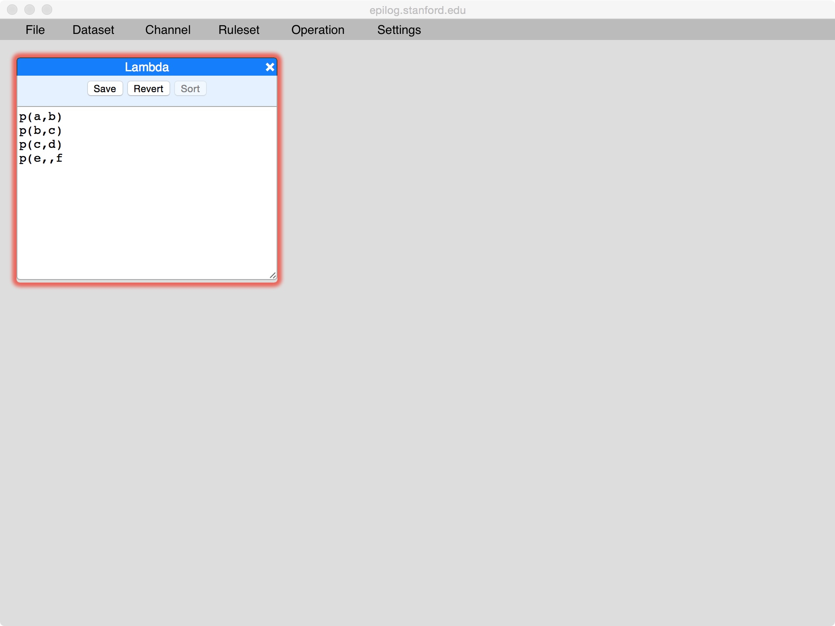Click the epilog.stanford.edu window title
The image size is (835, 626).
click(417, 10)
